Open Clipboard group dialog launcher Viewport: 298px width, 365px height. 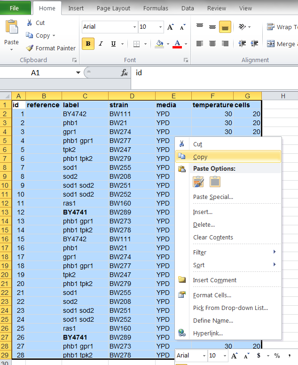(x=74, y=60)
